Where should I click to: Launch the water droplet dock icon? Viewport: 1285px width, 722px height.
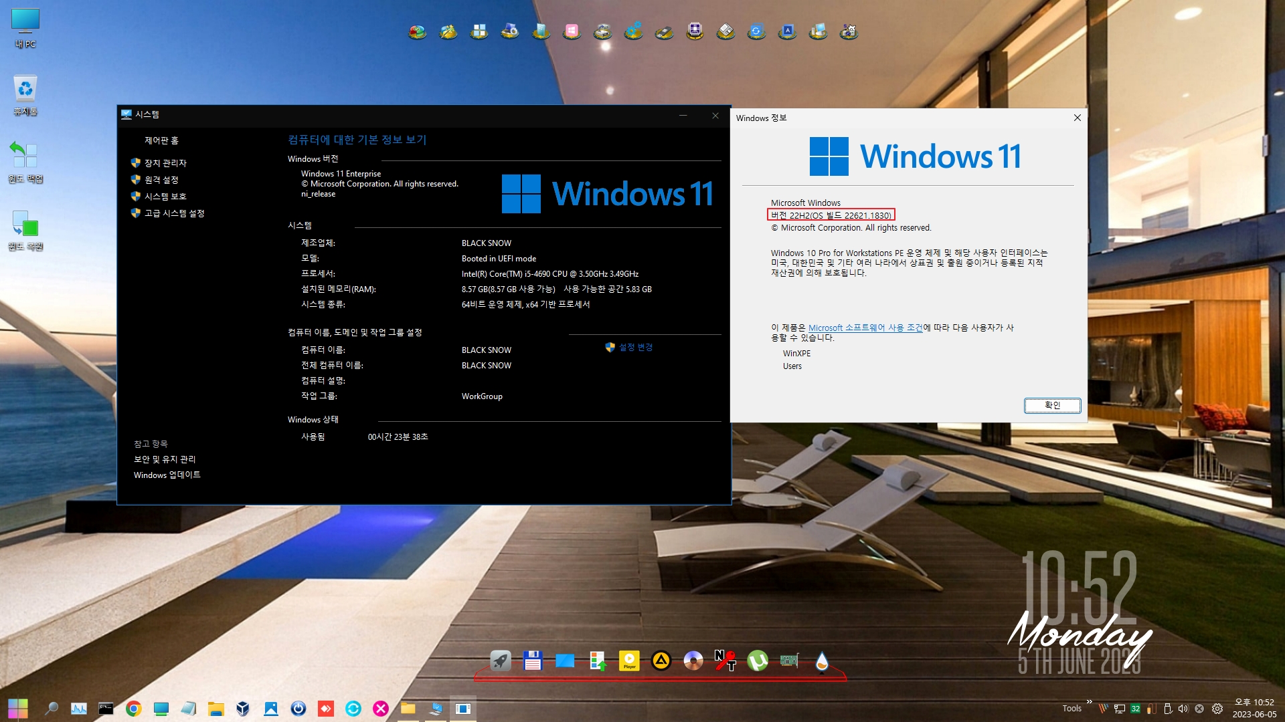(822, 661)
